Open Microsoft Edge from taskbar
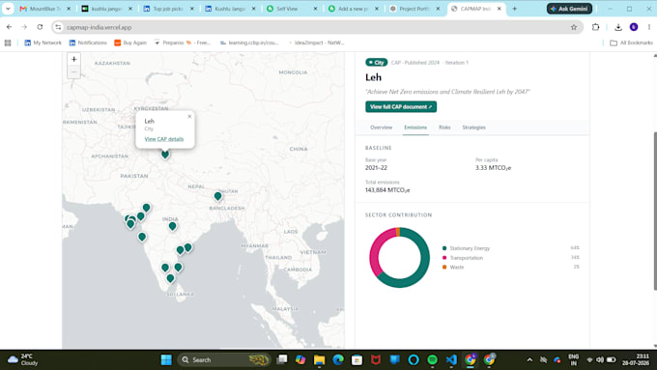657x370 pixels. click(x=338, y=360)
